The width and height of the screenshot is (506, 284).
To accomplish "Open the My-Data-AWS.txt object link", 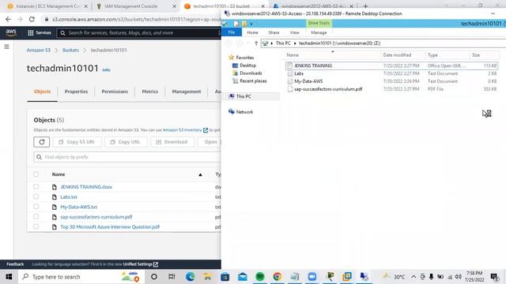I will pos(79,207).
